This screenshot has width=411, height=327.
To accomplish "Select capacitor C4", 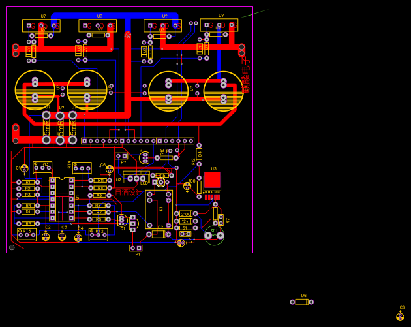I will click(x=78, y=238).
